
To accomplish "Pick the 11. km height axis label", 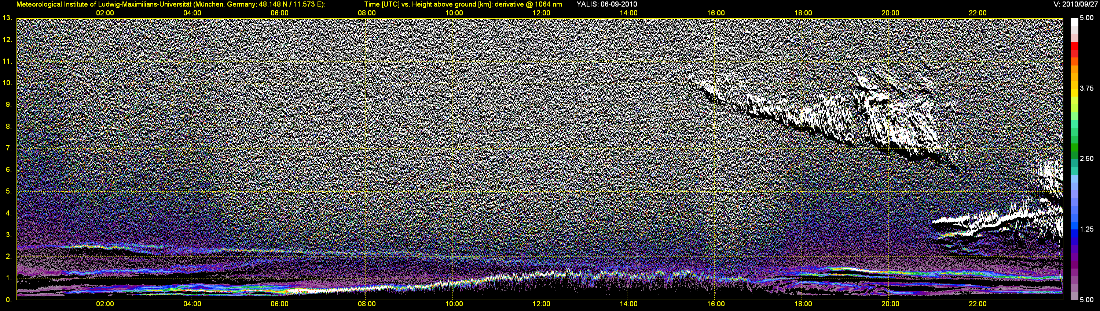I will pyautogui.click(x=7, y=61).
